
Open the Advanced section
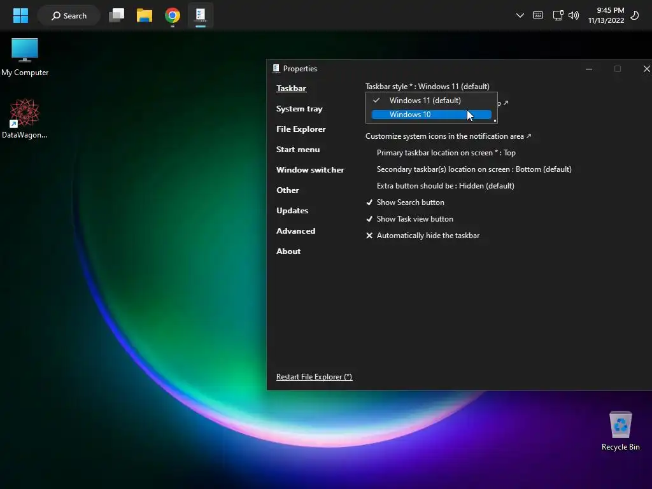(x=295, y=230)
